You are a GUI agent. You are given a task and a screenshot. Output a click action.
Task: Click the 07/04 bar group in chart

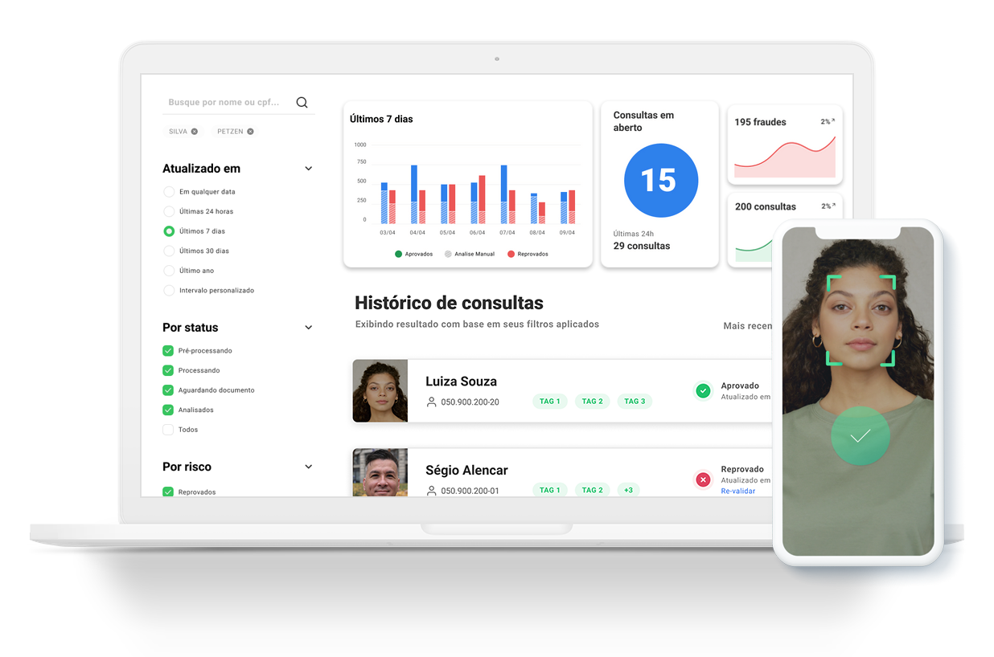[x=507, y=194]
